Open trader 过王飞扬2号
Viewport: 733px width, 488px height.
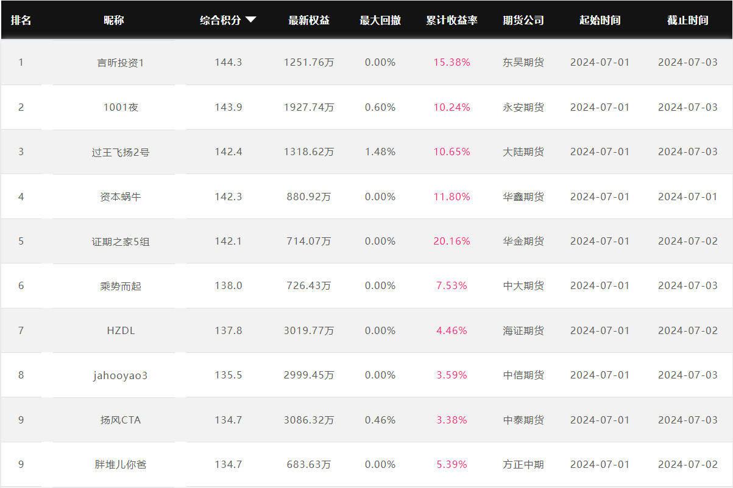point(121,152)
